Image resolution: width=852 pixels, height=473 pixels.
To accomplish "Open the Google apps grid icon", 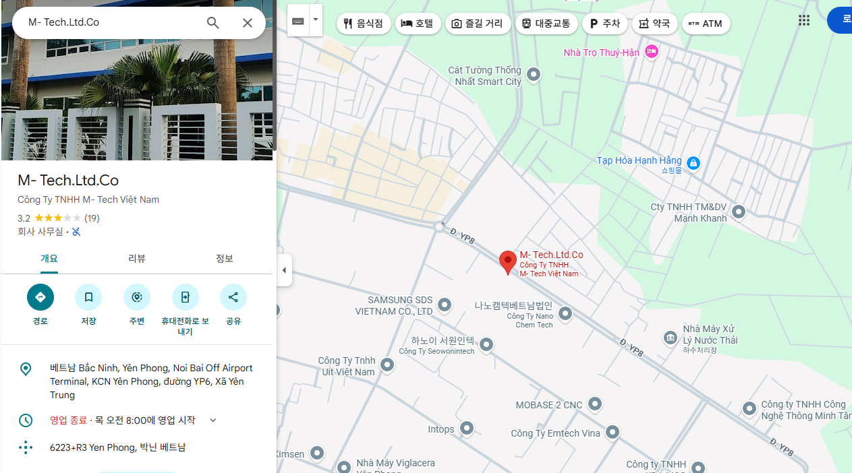I will (x=804, y=21).
